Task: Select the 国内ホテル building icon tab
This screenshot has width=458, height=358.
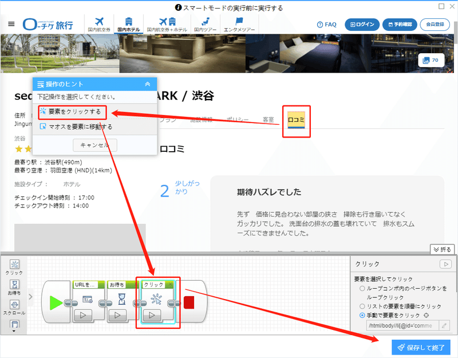Action: pos(128,24)
